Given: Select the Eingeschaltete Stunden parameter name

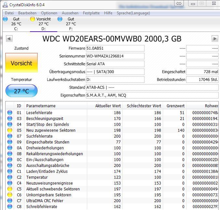Looking at the screenshot, I should pos(48,142).
